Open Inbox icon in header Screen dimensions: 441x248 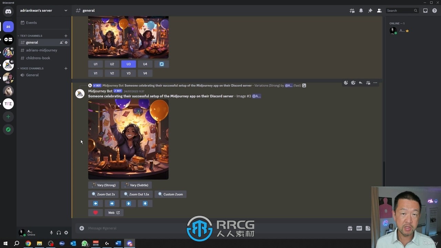point(425,11)
